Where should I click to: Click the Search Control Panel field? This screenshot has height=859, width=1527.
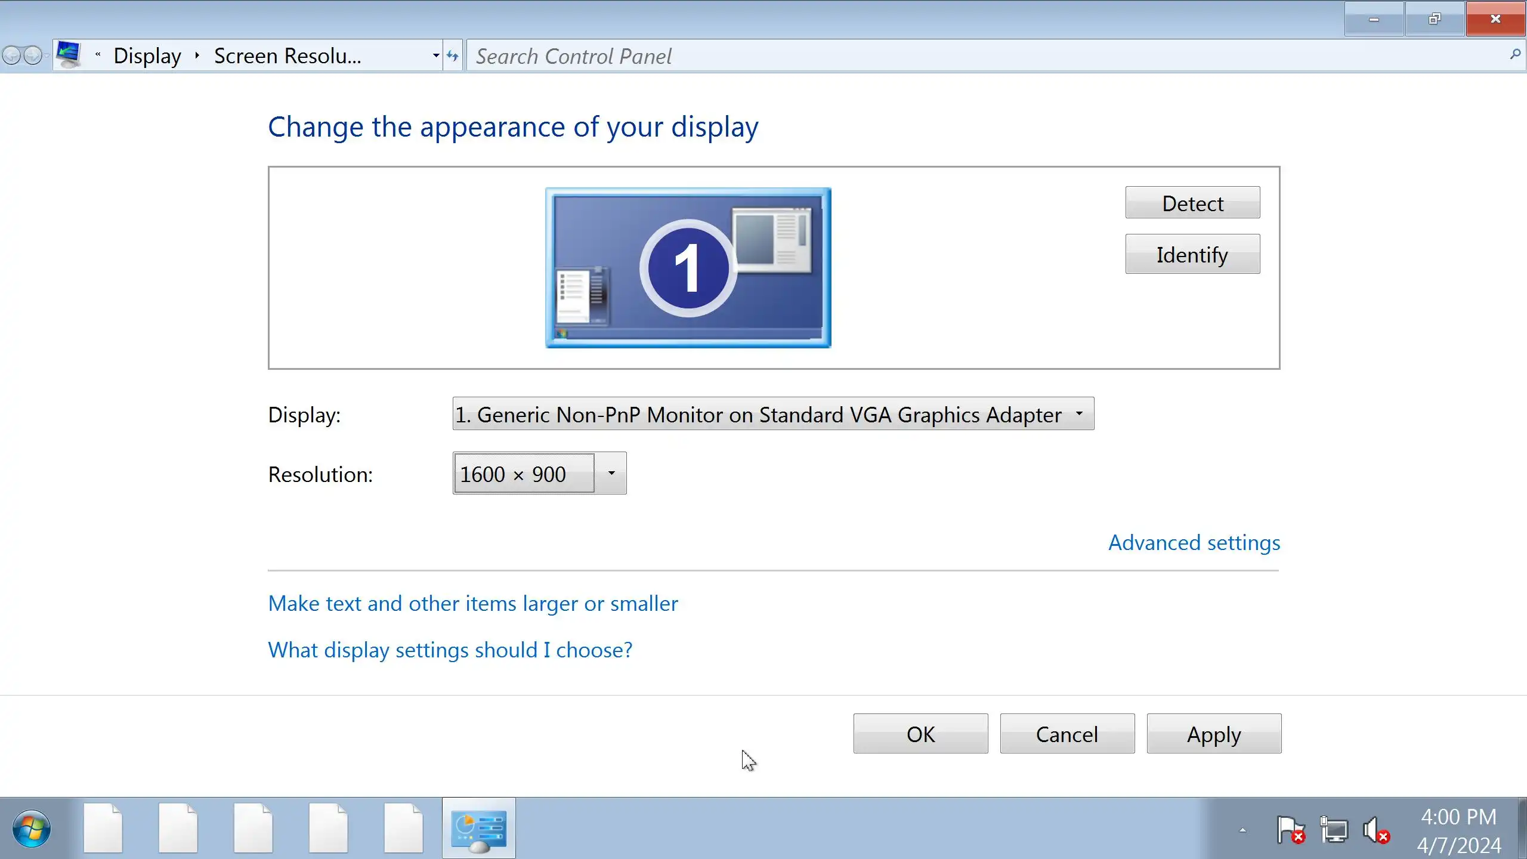[x=954, y=56]
